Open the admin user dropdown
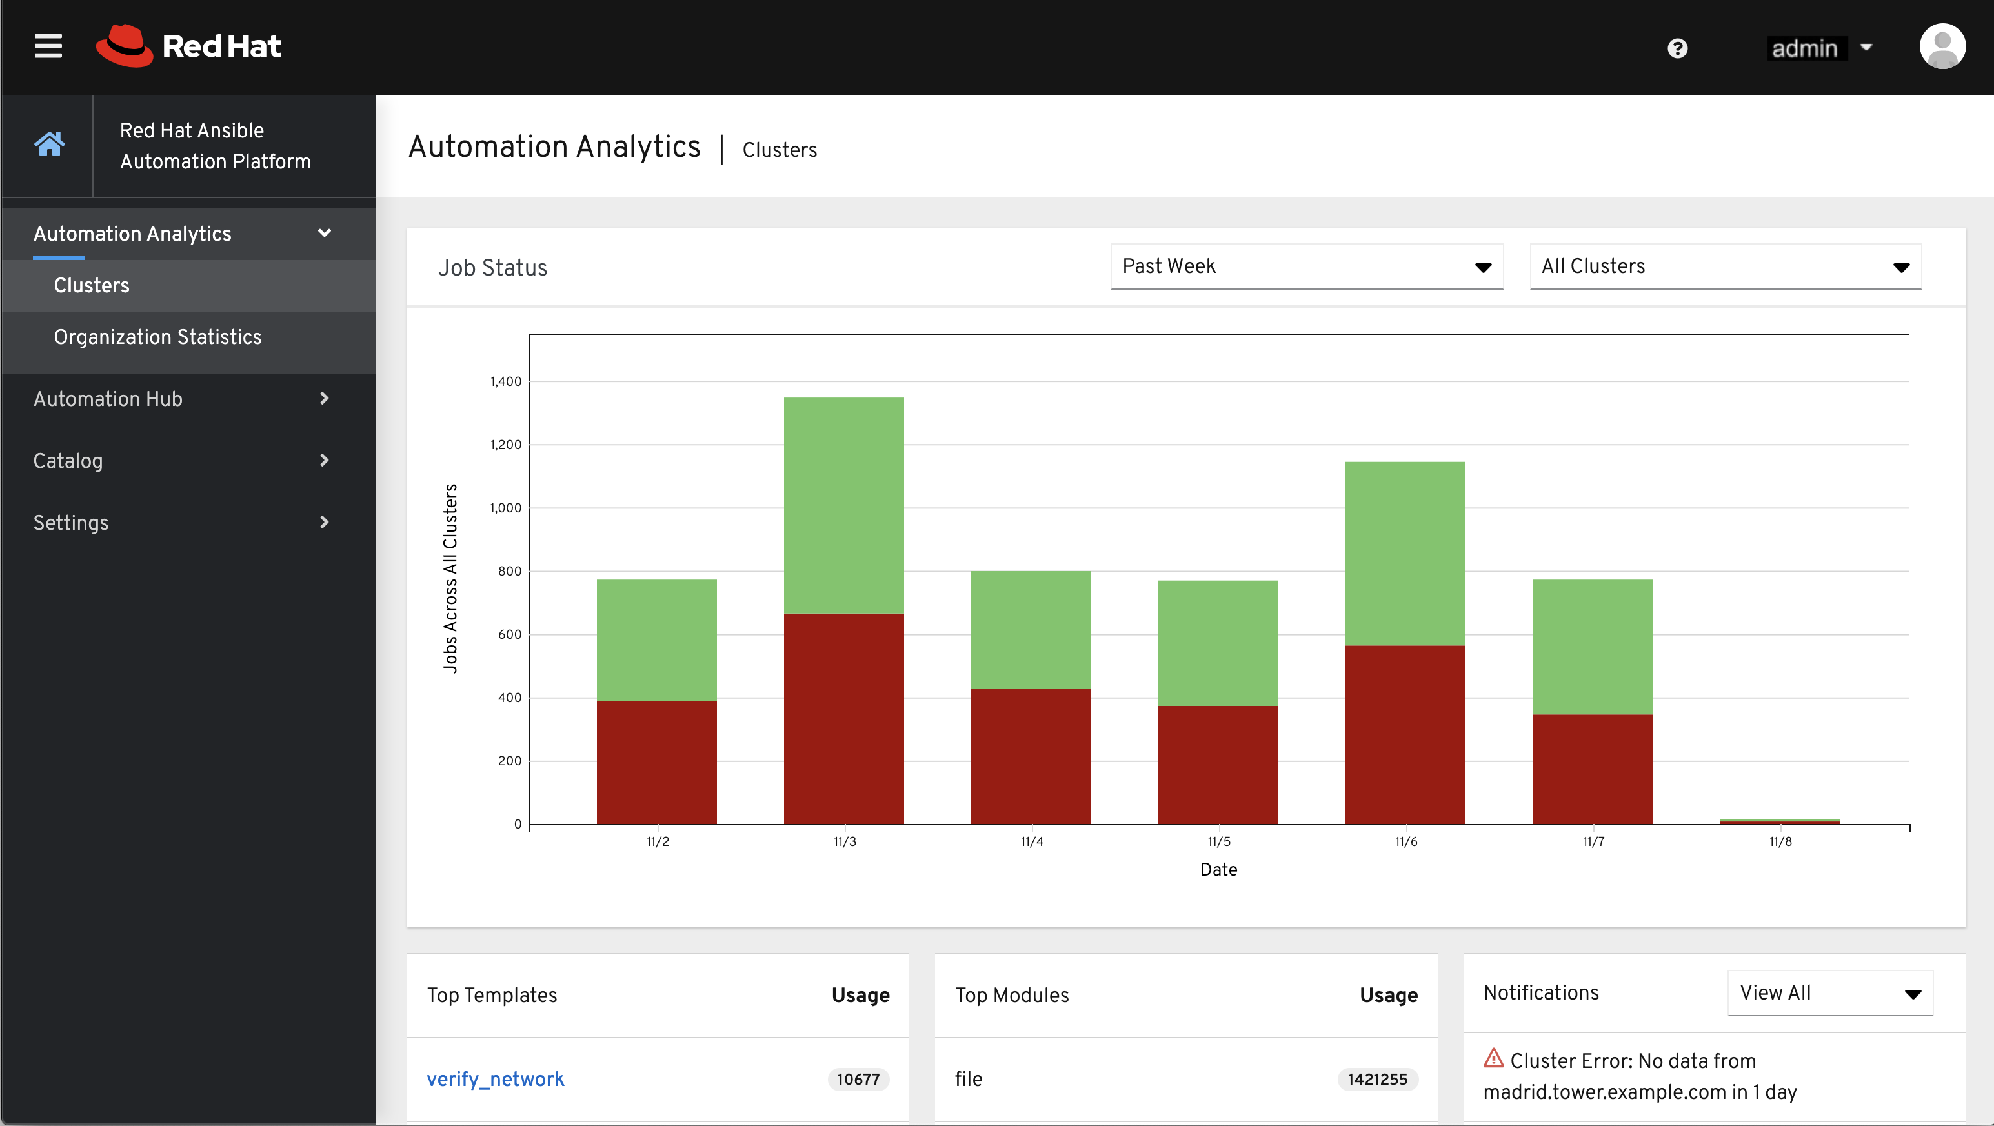The width and height of the screenshot is (1994, 1126). point(1820,48)
